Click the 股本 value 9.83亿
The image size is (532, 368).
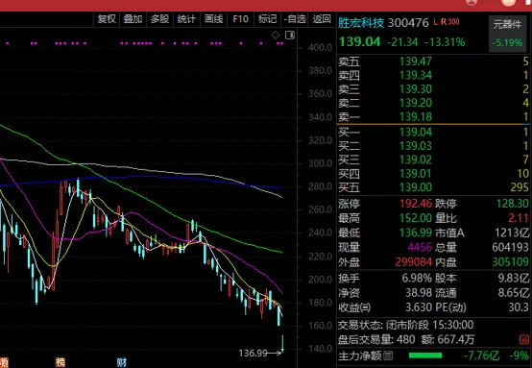(x=514, y=279)
